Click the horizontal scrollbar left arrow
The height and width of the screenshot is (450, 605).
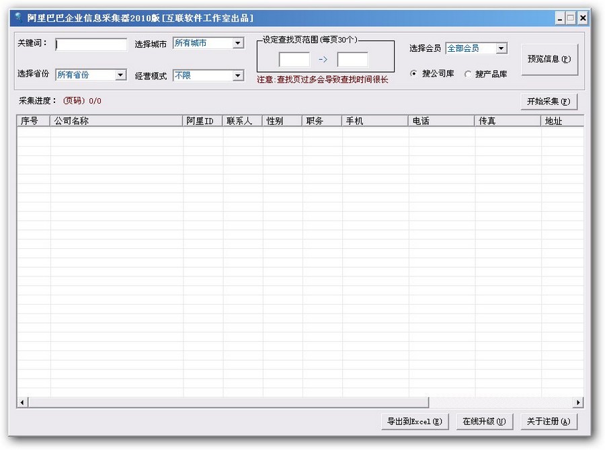pyautogui.click(x=22, y=402)
